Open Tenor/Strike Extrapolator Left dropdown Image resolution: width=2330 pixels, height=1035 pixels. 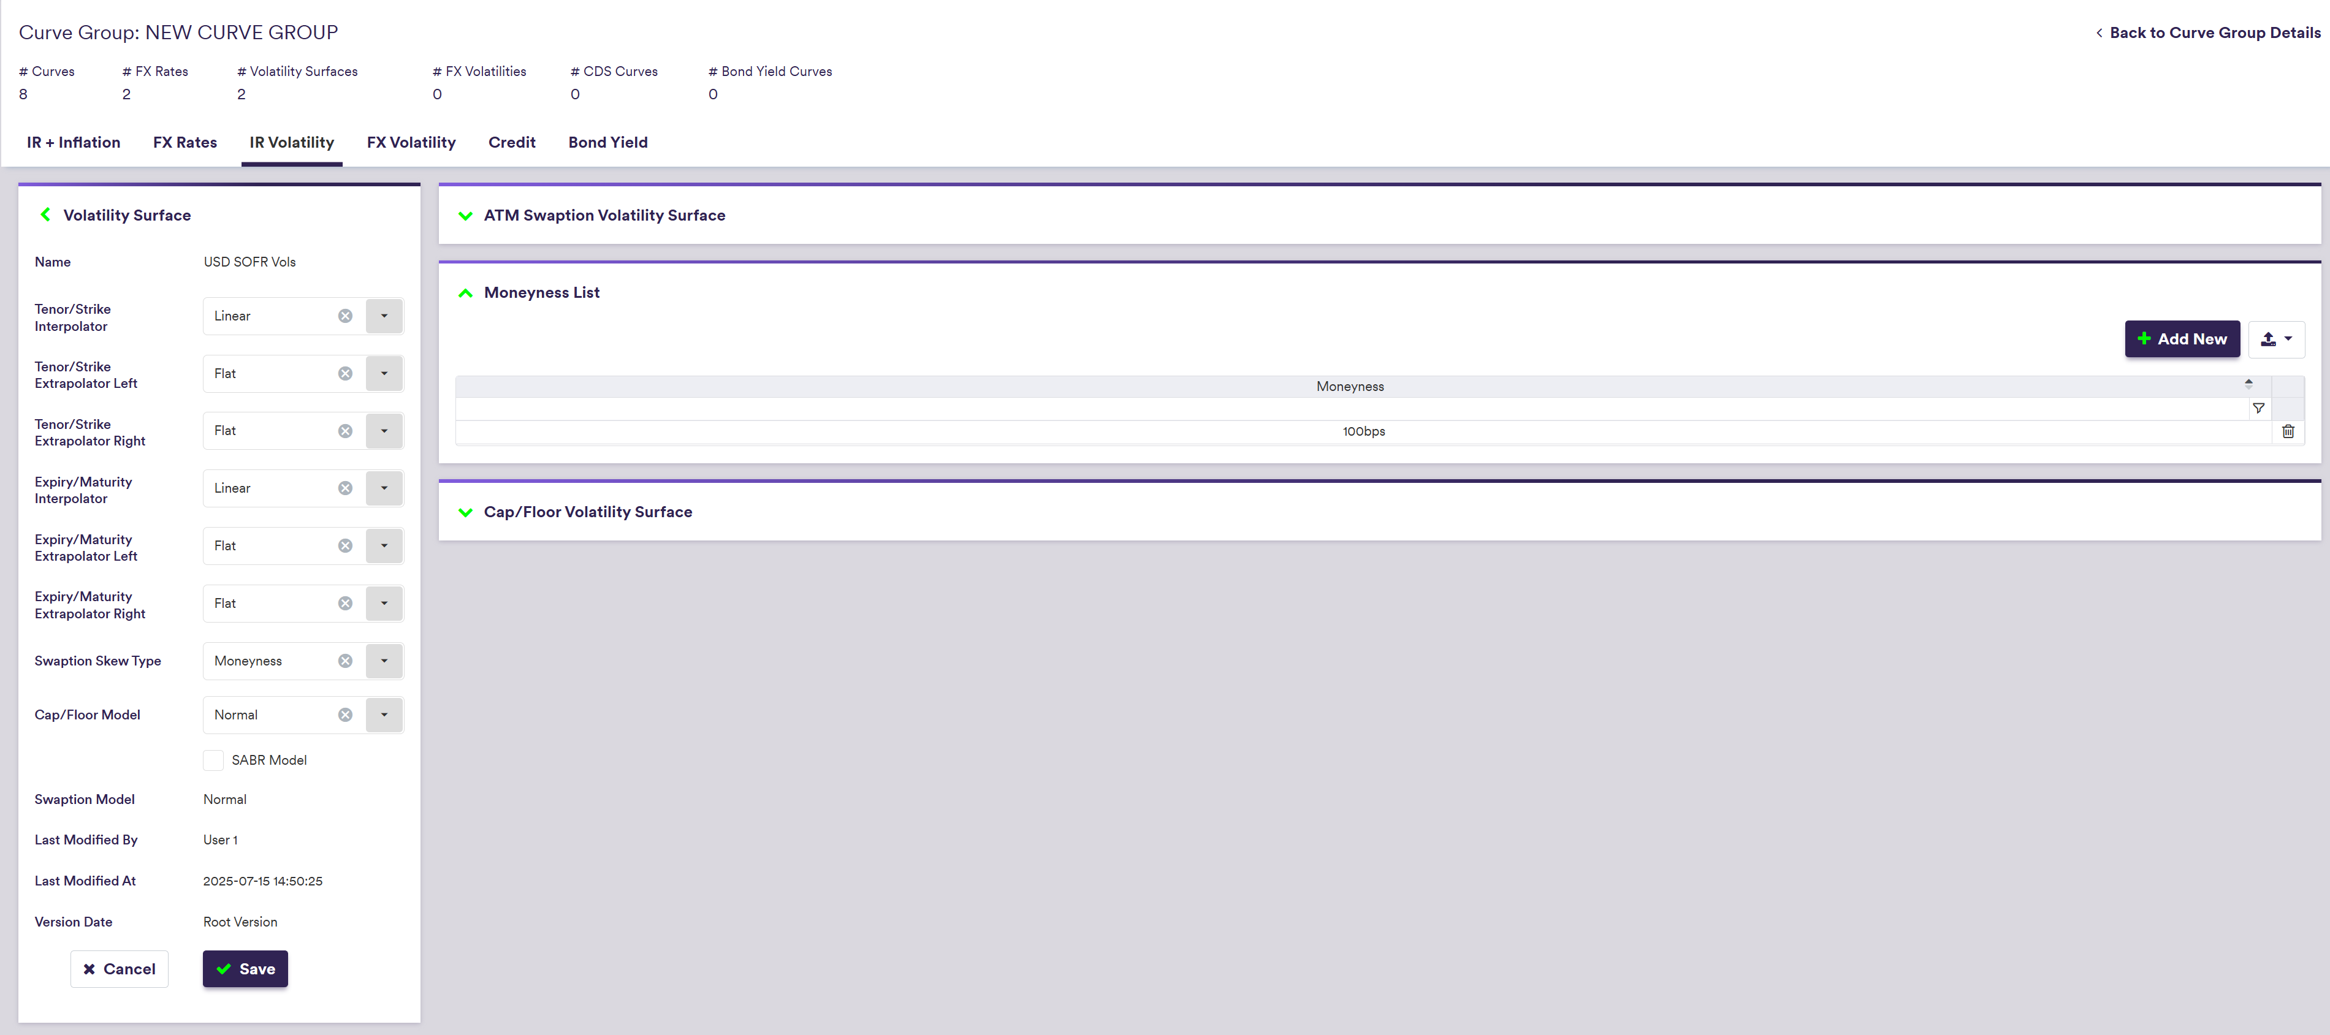[384, 373]
